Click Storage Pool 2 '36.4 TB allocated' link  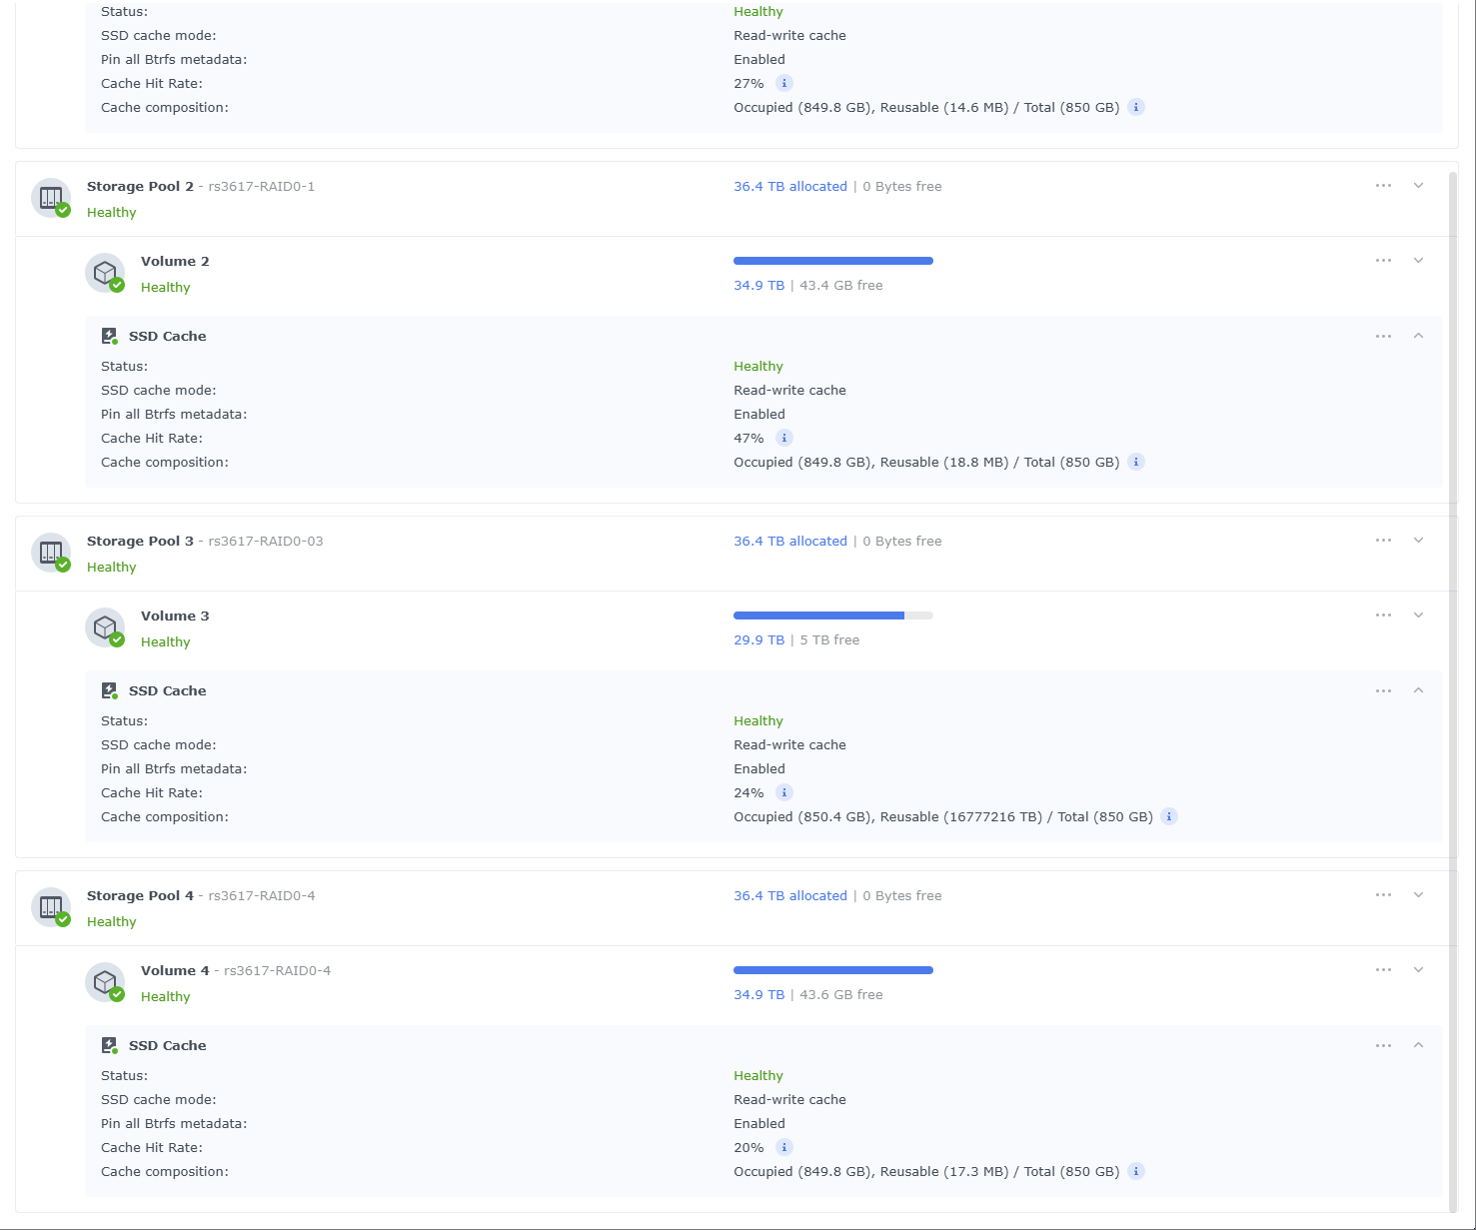point(789,186)
